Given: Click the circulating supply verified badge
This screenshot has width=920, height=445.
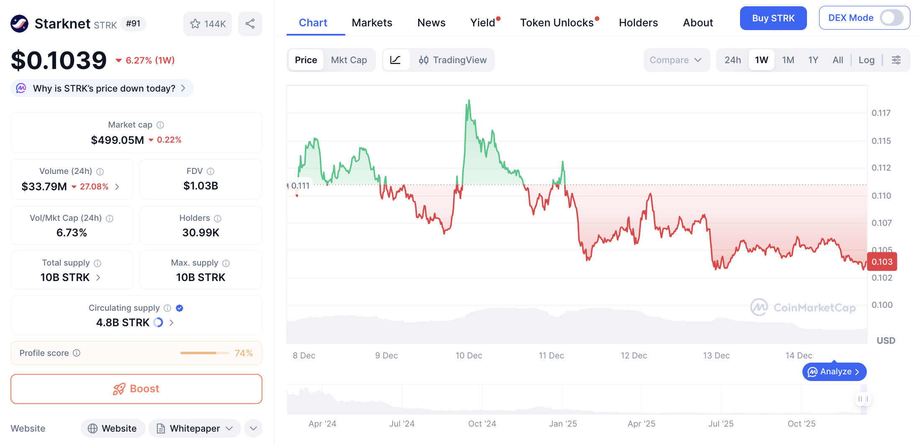Looking at the screenshot, I should (180, 308).
